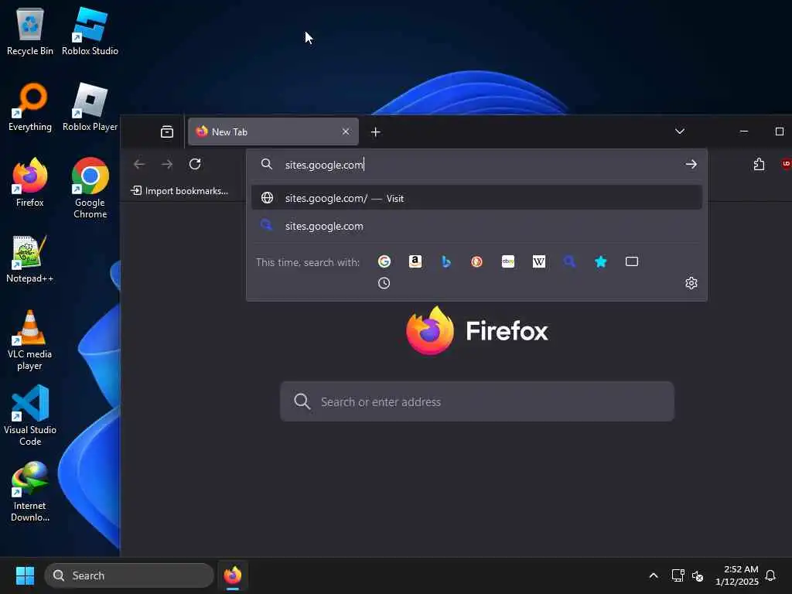Open Firefox extensions puzzle icon
The width and height of the screenshot is (792, 594).
[760, 164]
